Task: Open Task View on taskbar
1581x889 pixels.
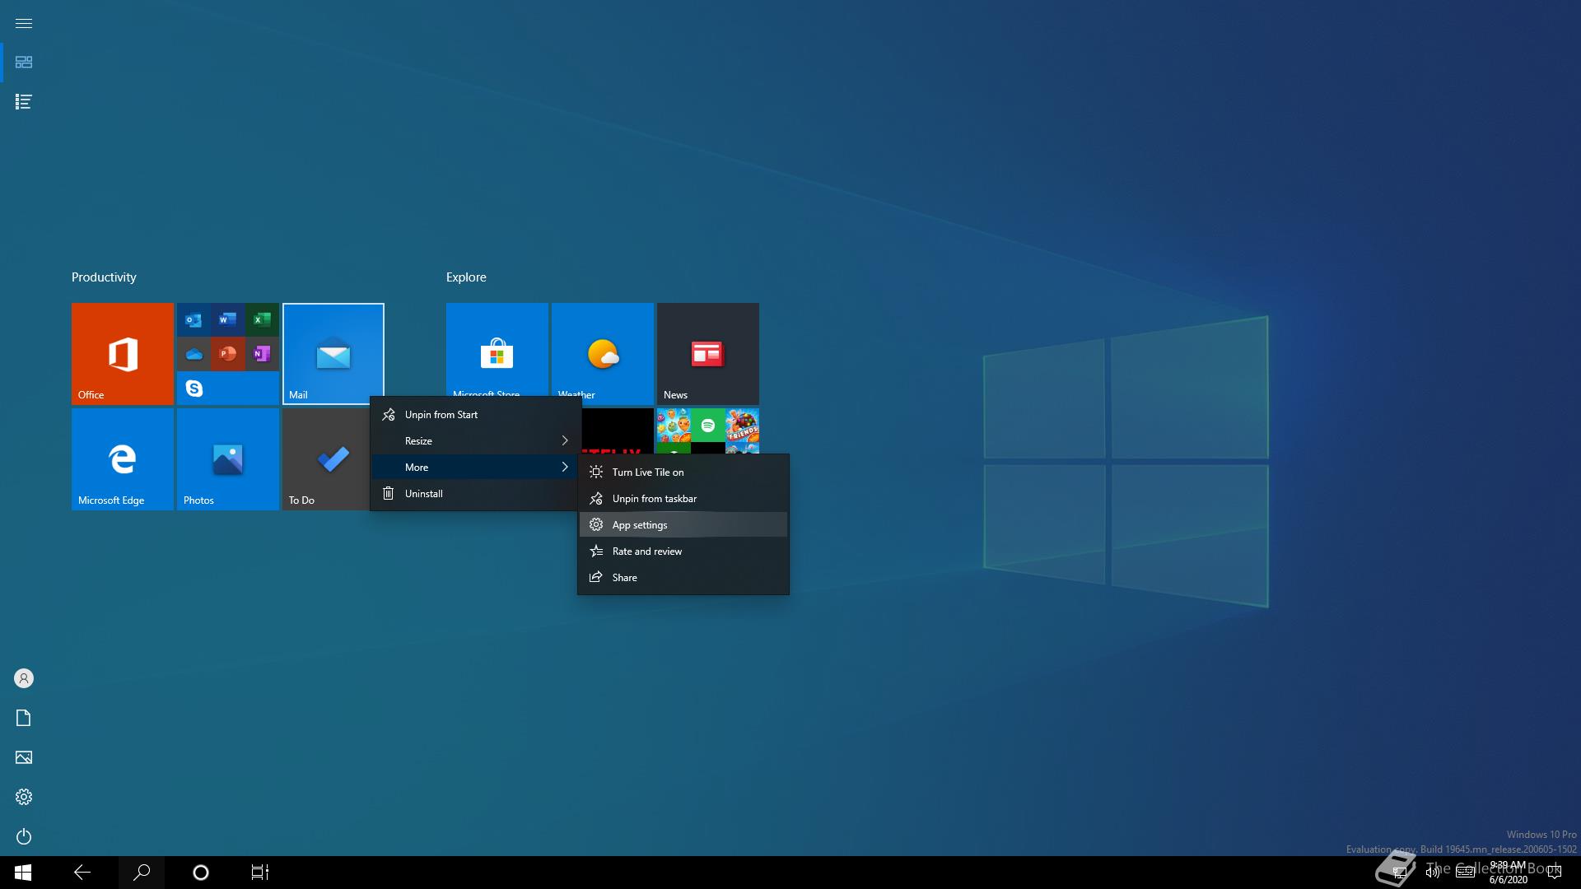Action: 260,873
